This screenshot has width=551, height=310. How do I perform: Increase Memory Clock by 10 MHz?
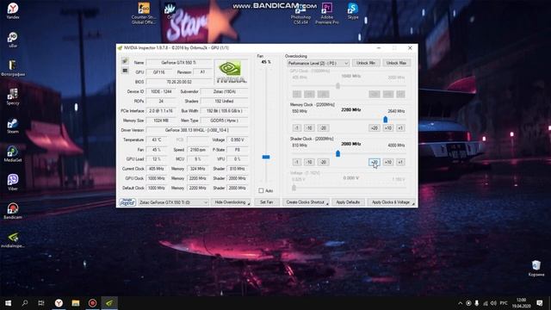coord(388,128)
